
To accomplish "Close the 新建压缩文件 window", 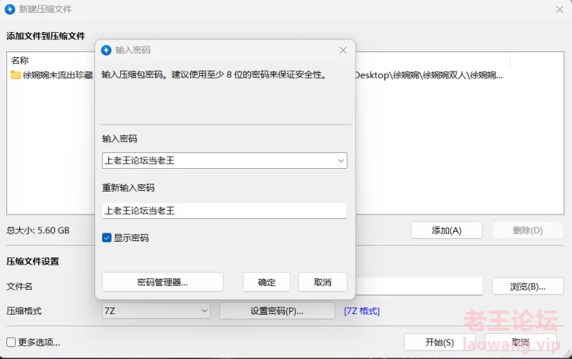I will 560,9.
